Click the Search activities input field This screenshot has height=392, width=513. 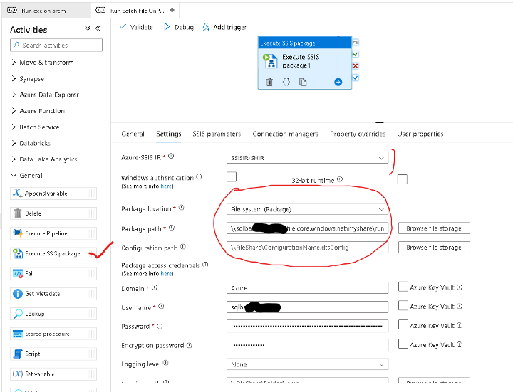coord(57,45)
